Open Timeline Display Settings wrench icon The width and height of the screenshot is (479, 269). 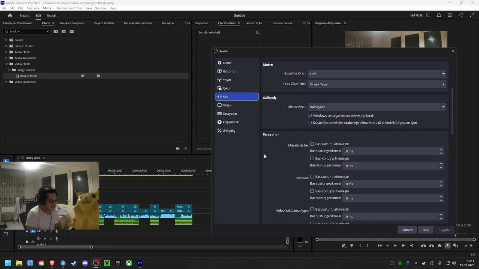pos(6,234)
